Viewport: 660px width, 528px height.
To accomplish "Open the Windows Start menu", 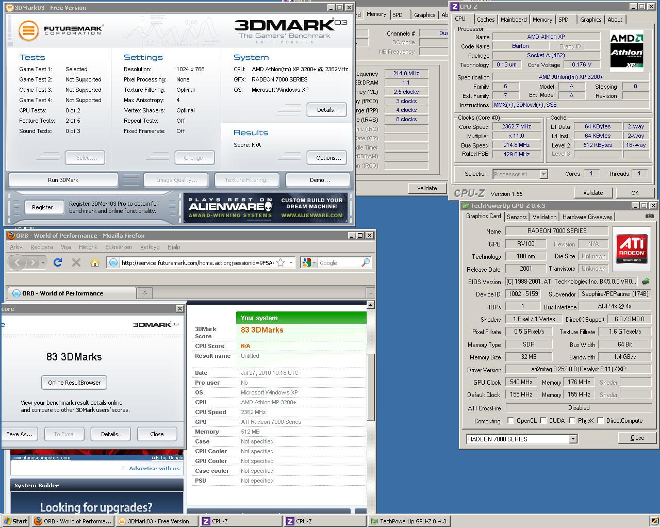I will tap(15, 521).
